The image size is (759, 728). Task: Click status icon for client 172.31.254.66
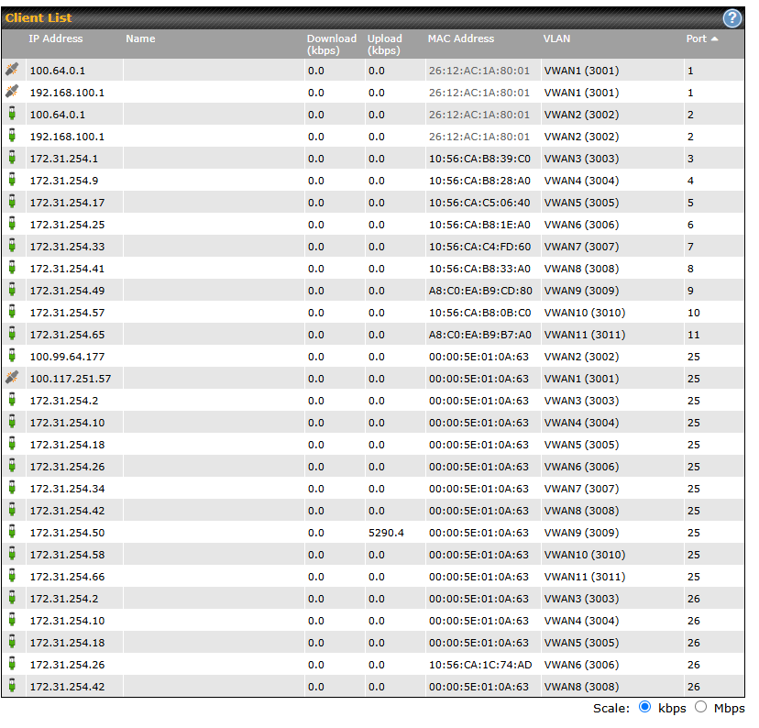13,576
